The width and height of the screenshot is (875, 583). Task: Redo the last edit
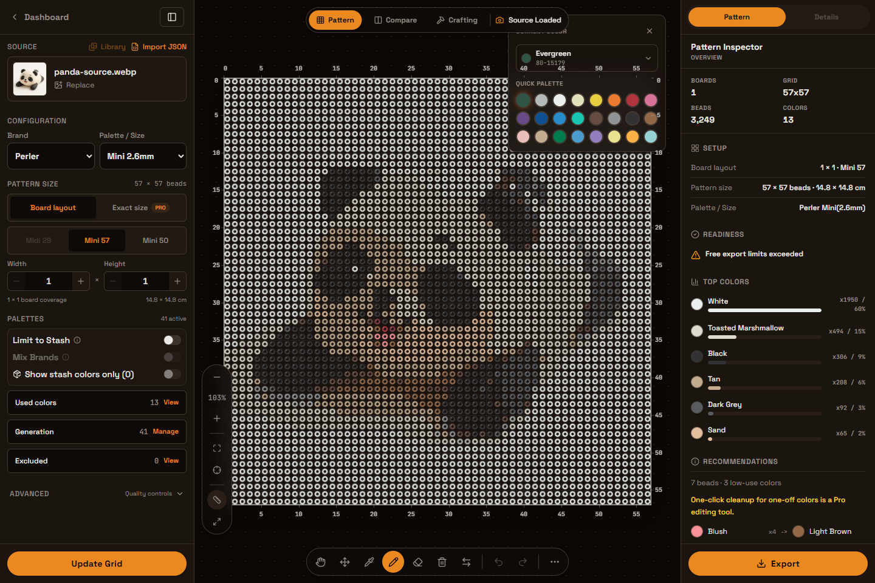523,562
